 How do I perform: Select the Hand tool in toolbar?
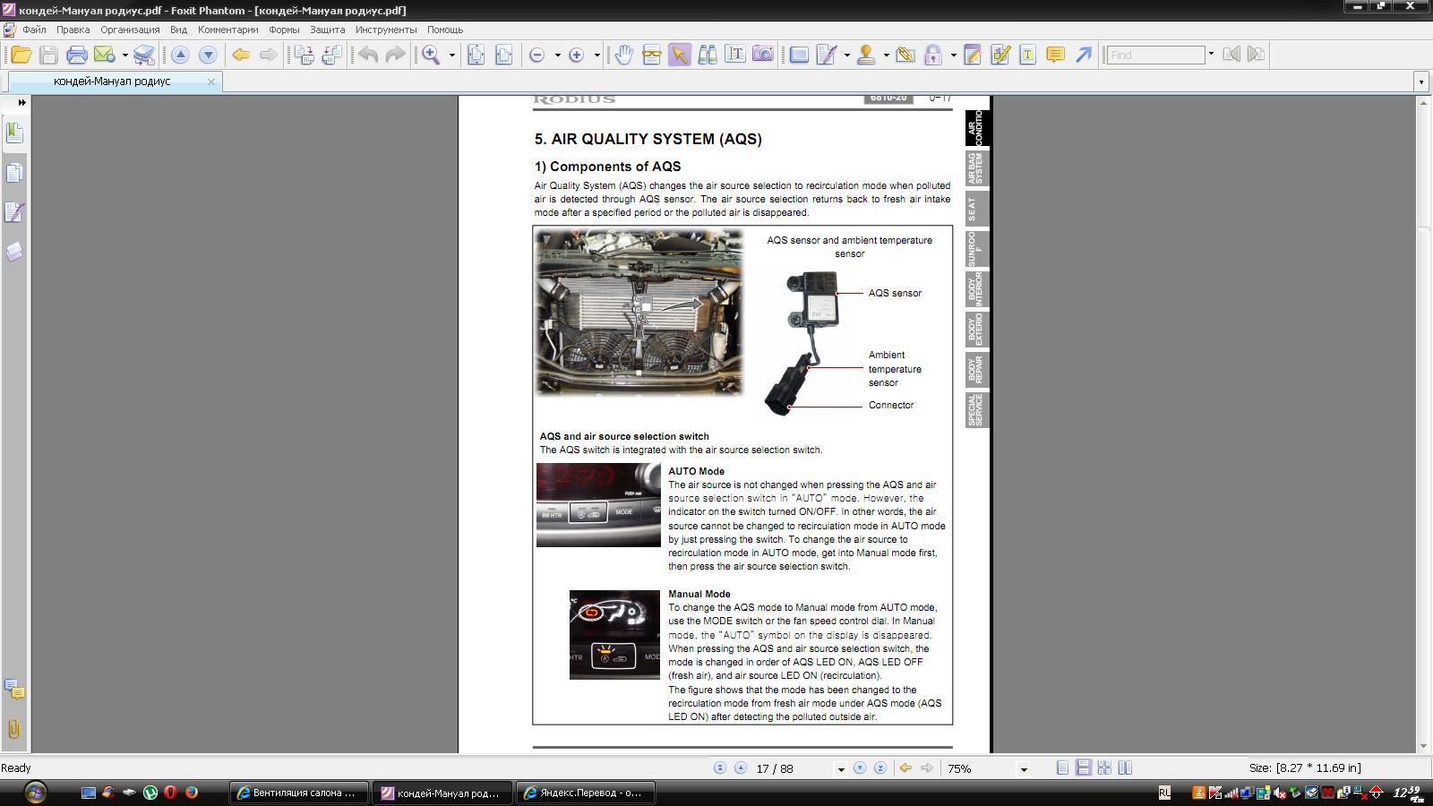(623, 55)
